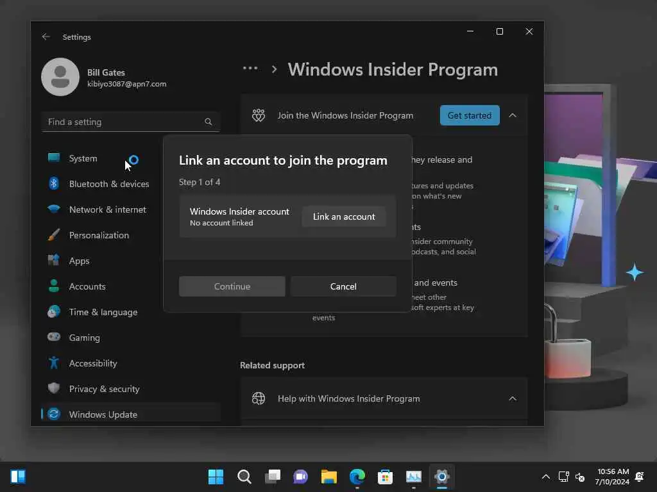Click the Get started button
The image size is (657, 492).
(470, 115)
